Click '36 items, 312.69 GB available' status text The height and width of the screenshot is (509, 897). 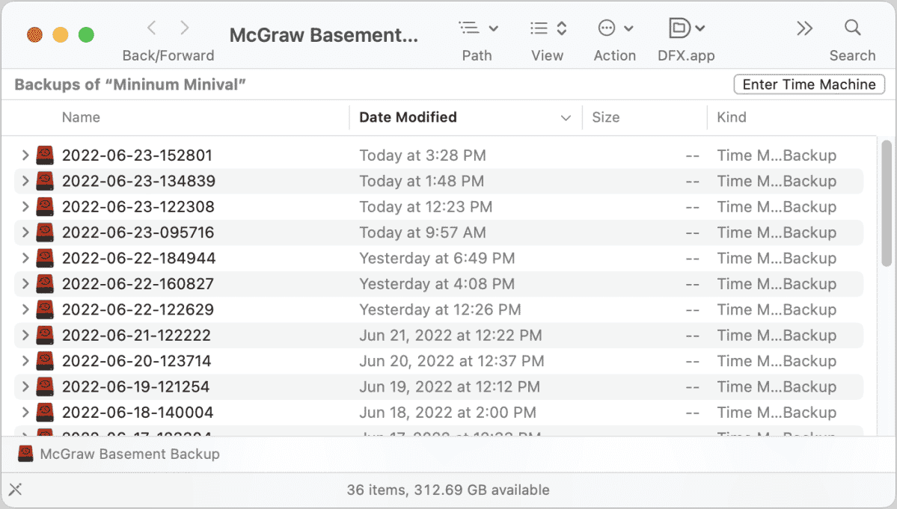click(448, 490)
